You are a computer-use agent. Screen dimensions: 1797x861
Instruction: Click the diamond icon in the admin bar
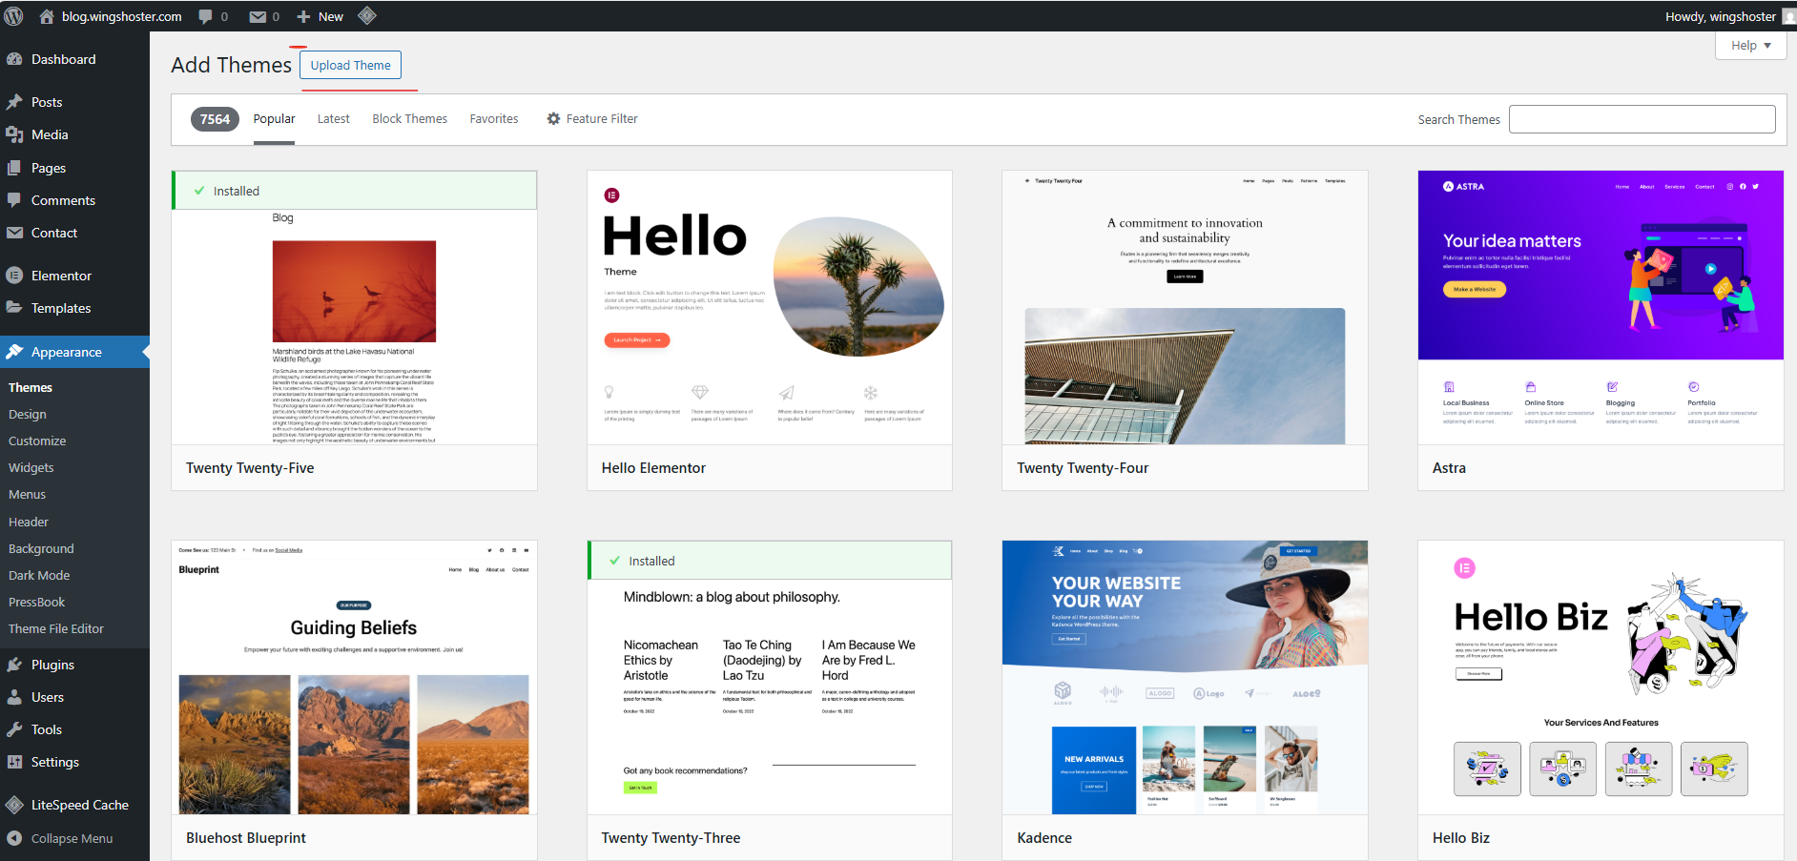(366, 15)
